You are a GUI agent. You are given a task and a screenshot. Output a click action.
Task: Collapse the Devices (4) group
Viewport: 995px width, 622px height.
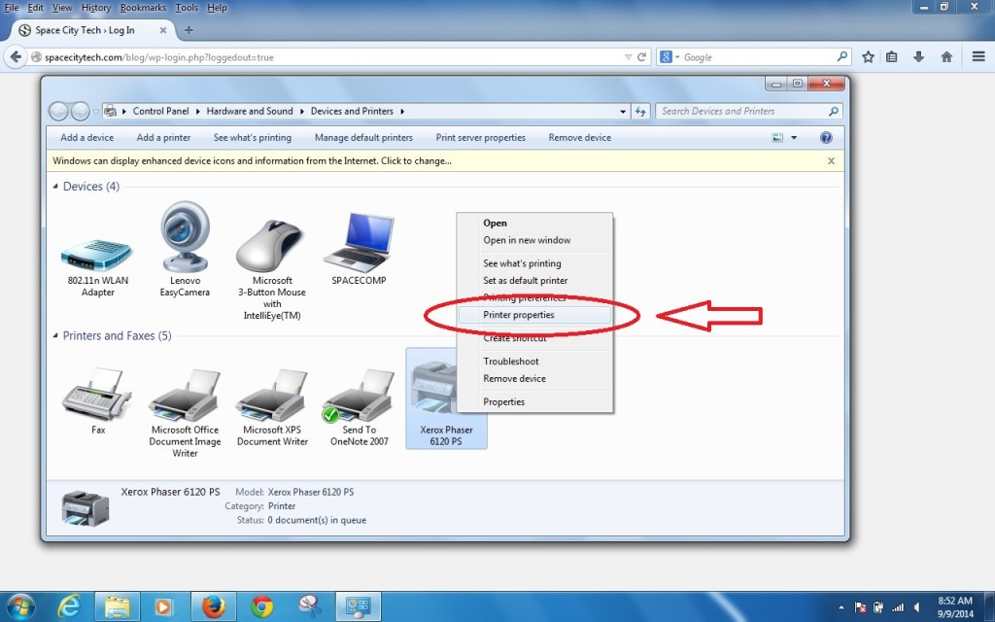(55, 187)
